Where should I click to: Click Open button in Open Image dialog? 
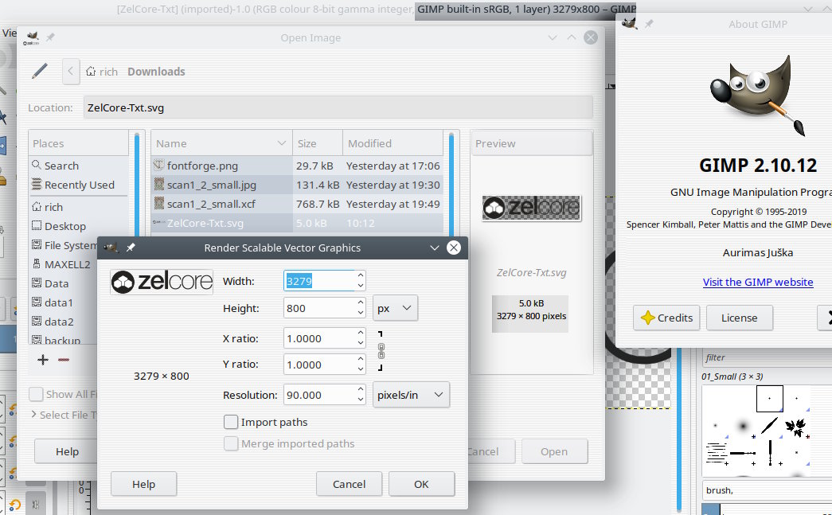[x=554, y=451]
